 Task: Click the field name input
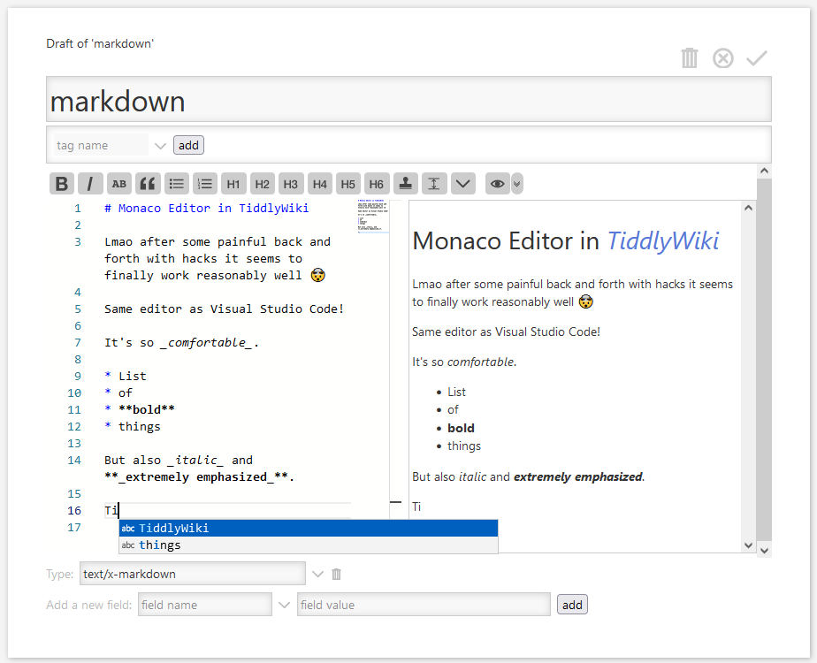coord(205,605)
